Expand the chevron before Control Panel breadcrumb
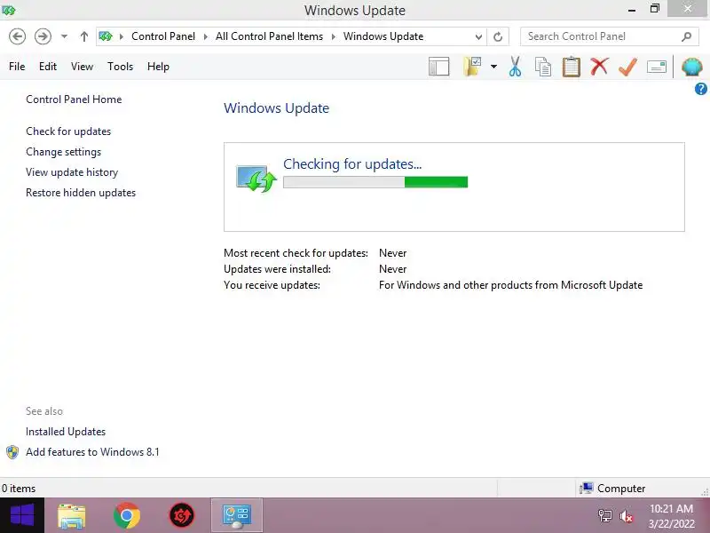Viewport: 710px width, 533px height. [x=122, y=36]
